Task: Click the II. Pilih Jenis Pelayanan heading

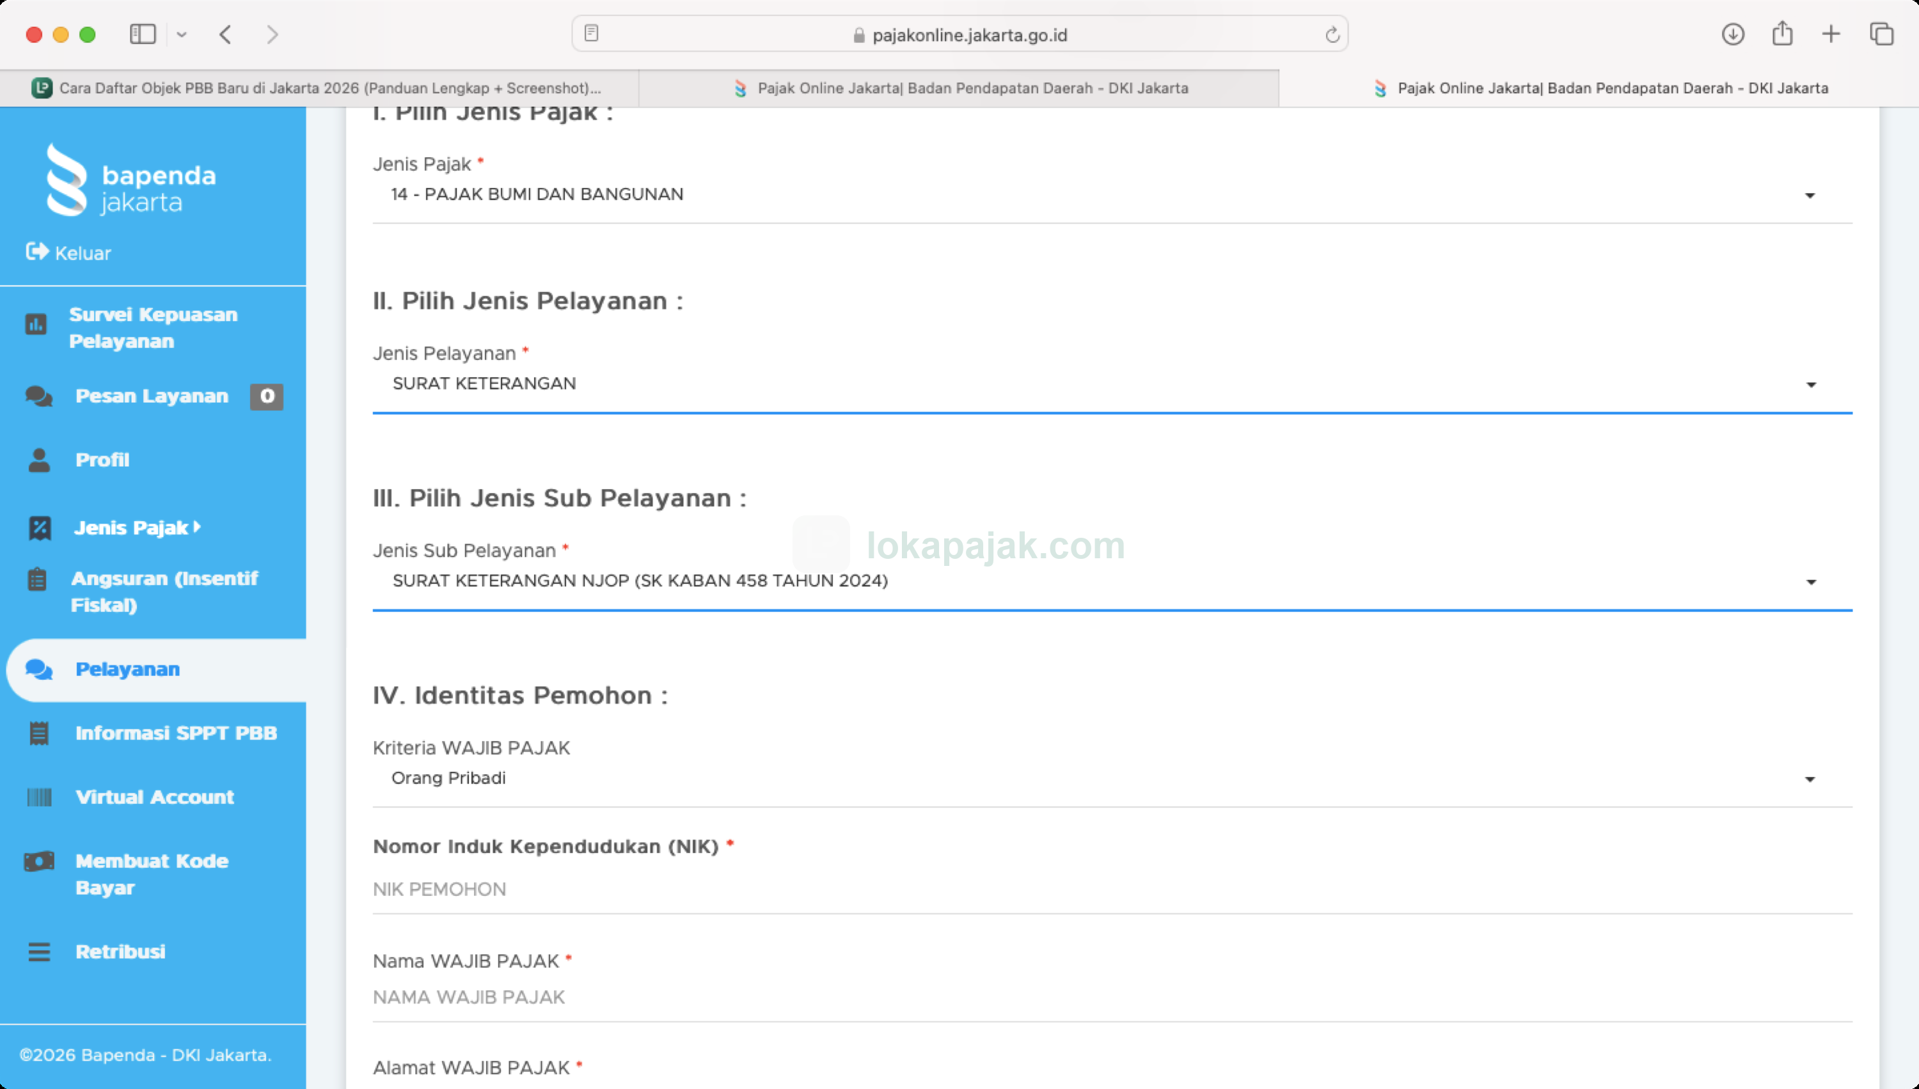Action: 528,301
